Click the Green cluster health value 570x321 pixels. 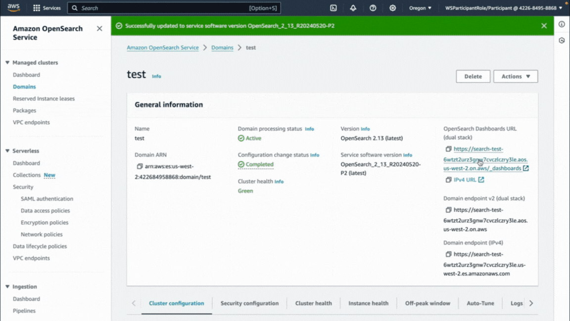pos(245,191)
